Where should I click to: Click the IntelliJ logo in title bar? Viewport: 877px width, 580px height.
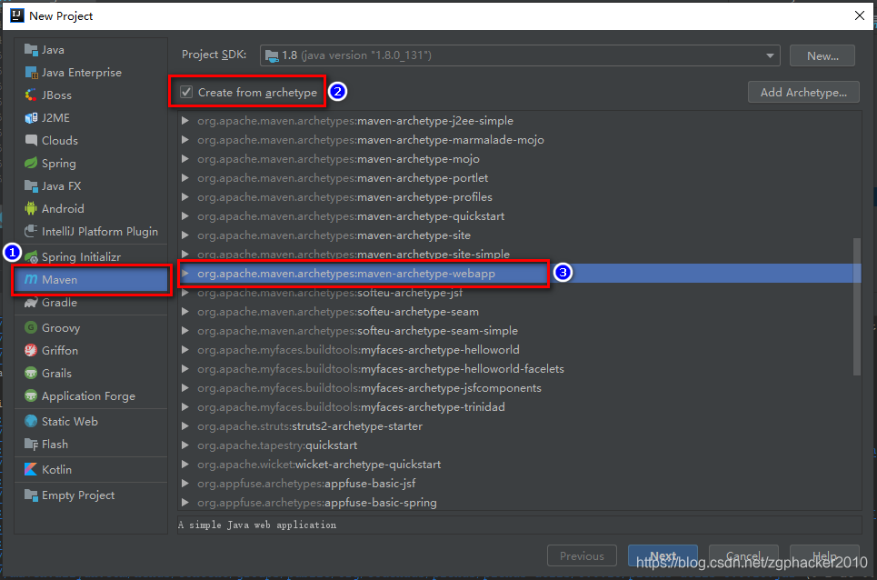16,15
